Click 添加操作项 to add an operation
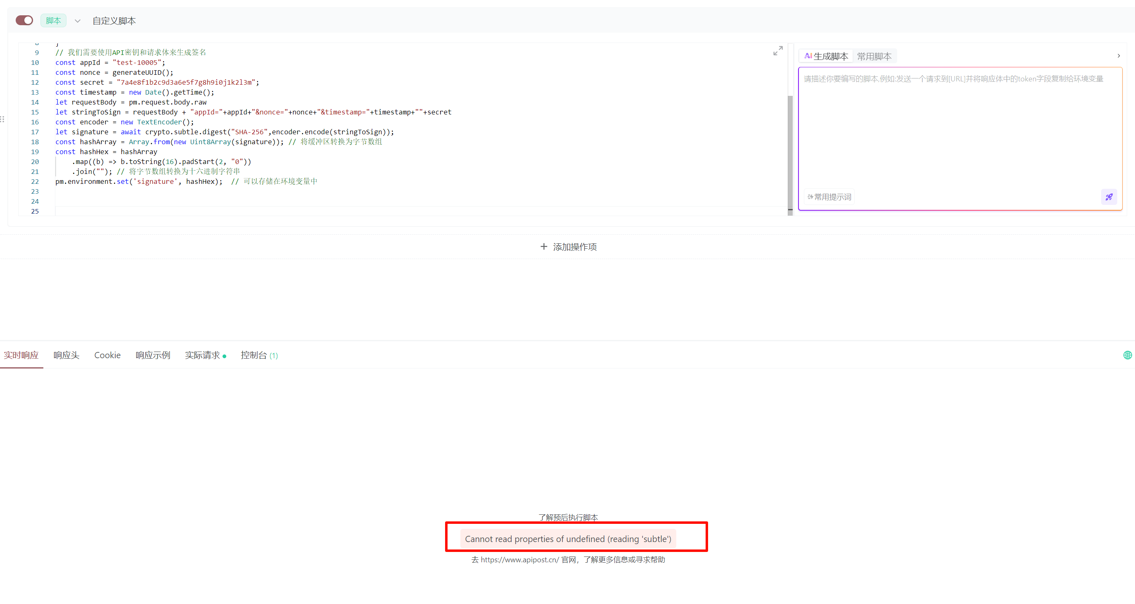 tap(569, 247)
